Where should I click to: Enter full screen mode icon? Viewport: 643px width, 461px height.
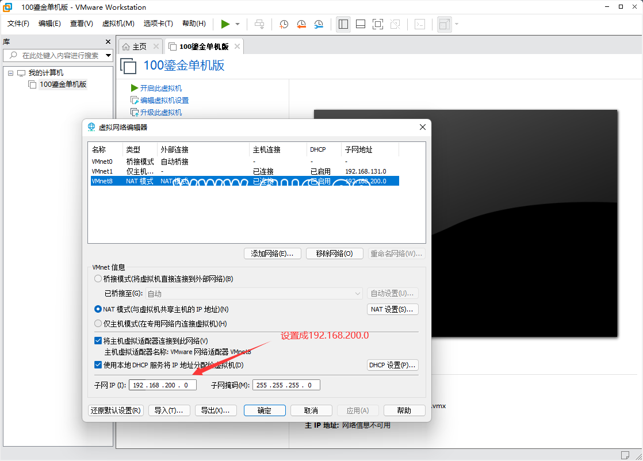coord(378,24)
